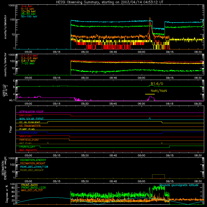207x207 pixels.
Task: Click the 0.8-7 MeV legend entry
Action: (x=28, y=61)
